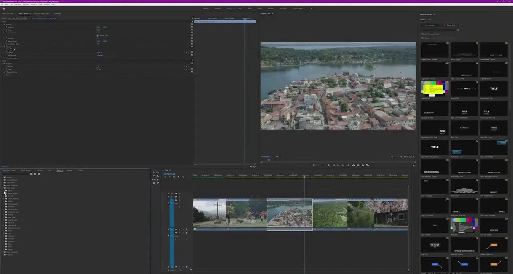Toggle the Volume Bypass checkbox
The image size is (513, 274).
(97, 66)
